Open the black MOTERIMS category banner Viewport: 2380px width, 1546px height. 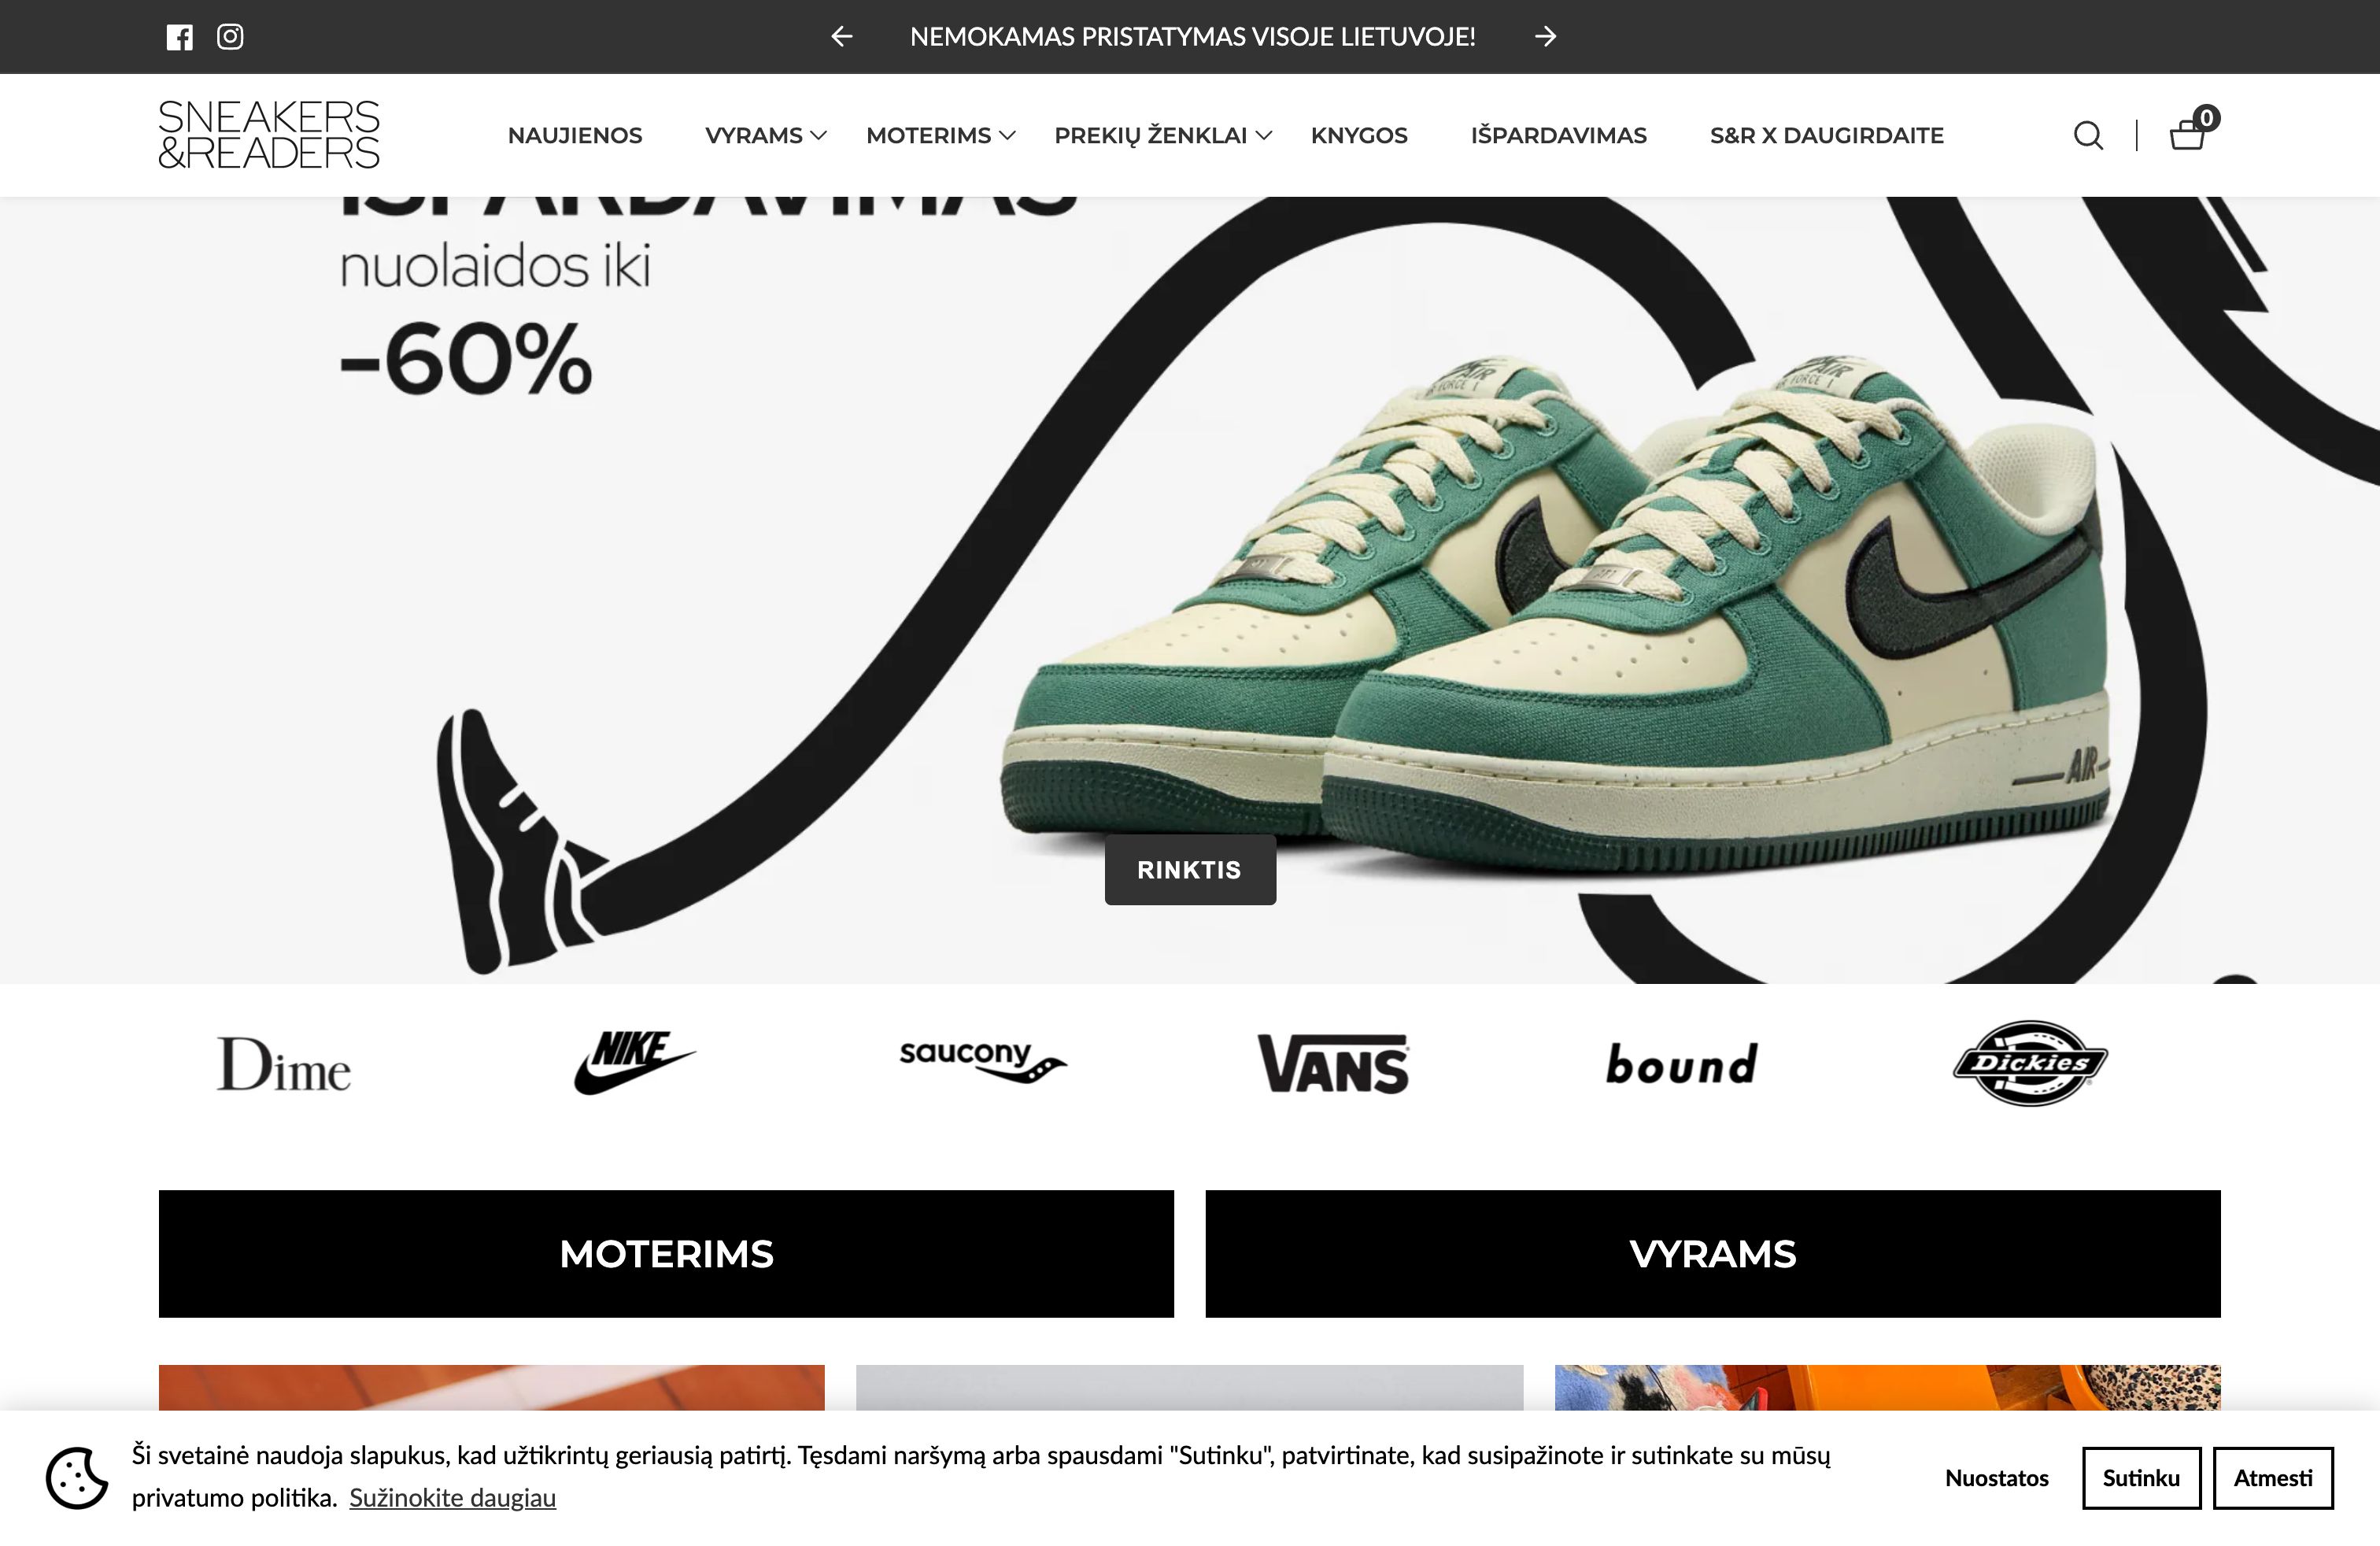666,1254
